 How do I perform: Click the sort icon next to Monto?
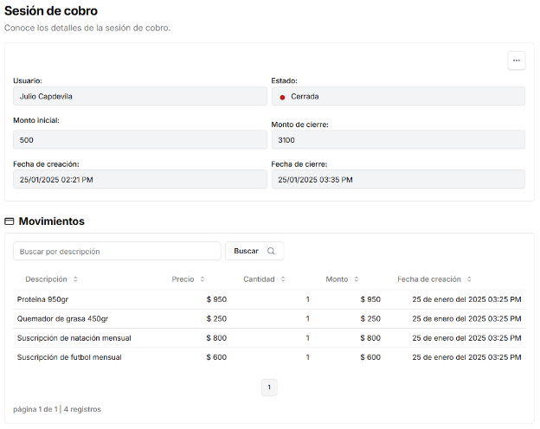tap(357, 279)
